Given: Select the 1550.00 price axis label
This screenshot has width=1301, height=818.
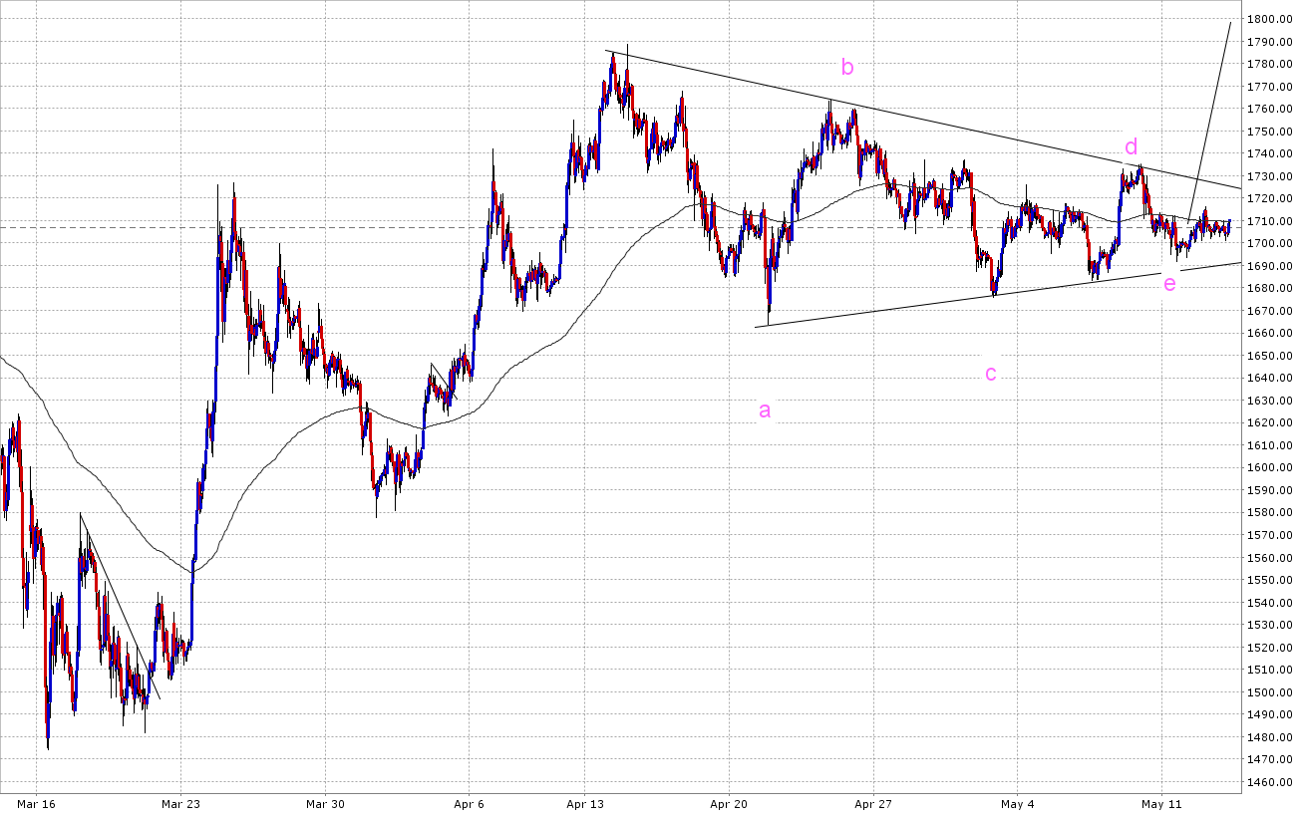Looking at the screenshot, I should tap(1272, 580).
